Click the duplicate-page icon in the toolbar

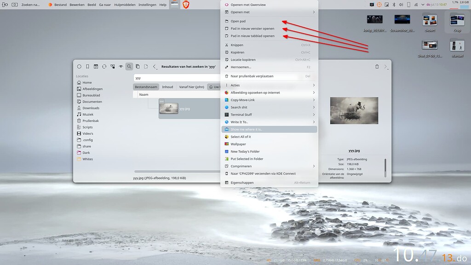click(138, 66)
